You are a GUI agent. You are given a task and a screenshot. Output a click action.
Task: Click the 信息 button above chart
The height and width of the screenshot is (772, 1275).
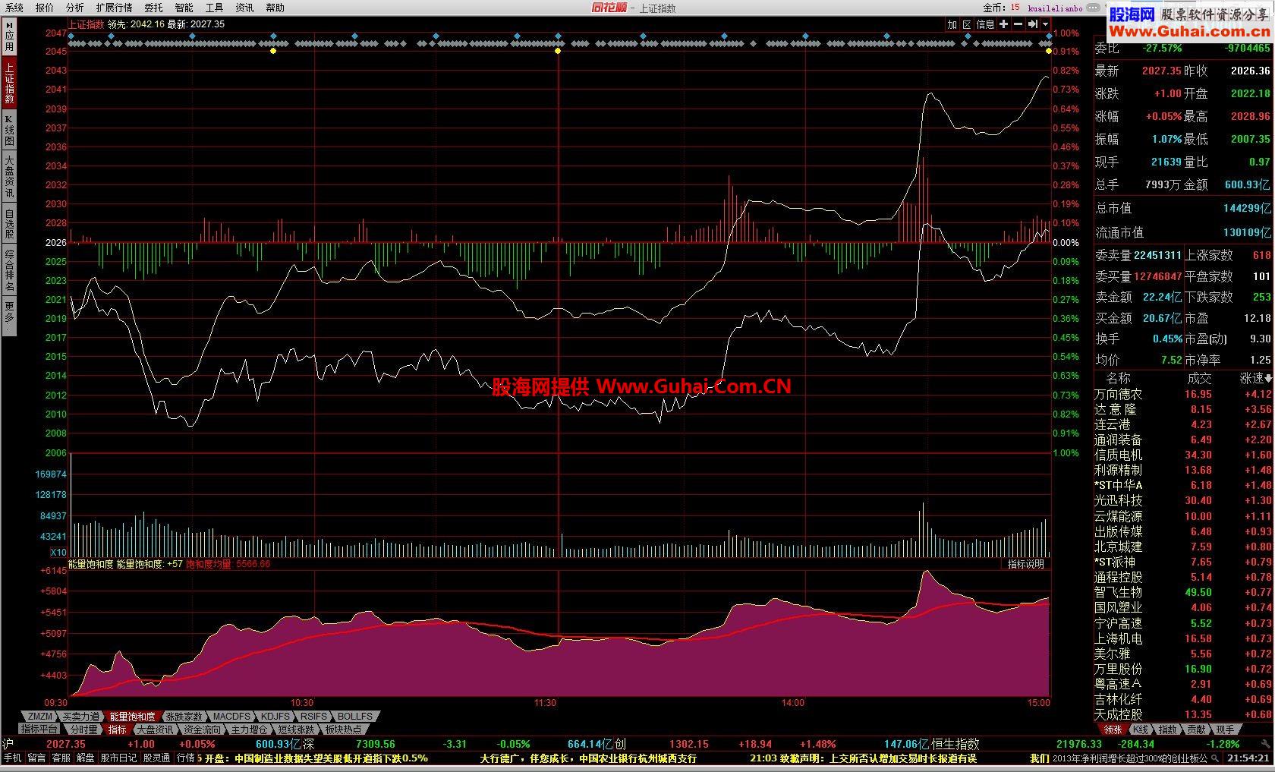pyautogui.click(x=985, y=24)
